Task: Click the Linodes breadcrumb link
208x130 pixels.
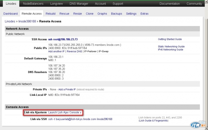Action: tap(10, 21)
